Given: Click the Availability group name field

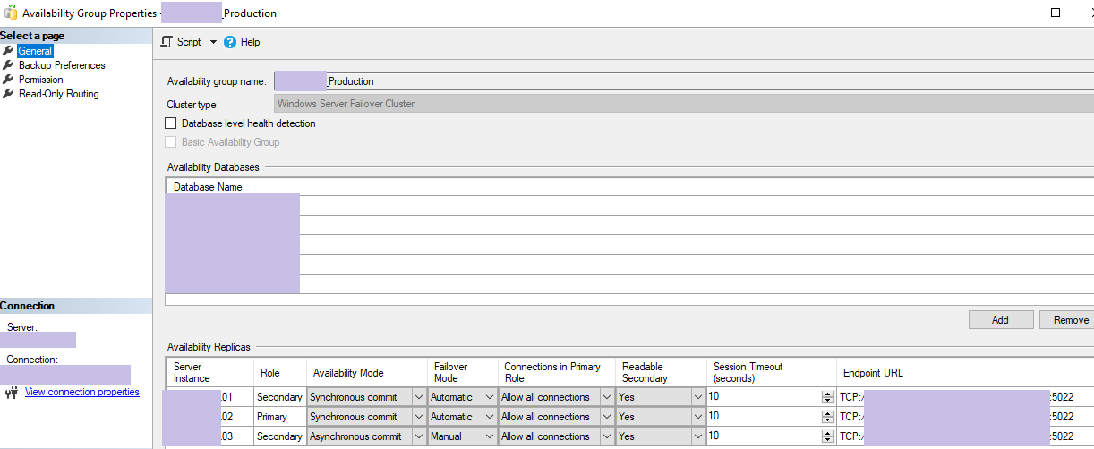Looking at the screenshot, I should pos(684,81).
